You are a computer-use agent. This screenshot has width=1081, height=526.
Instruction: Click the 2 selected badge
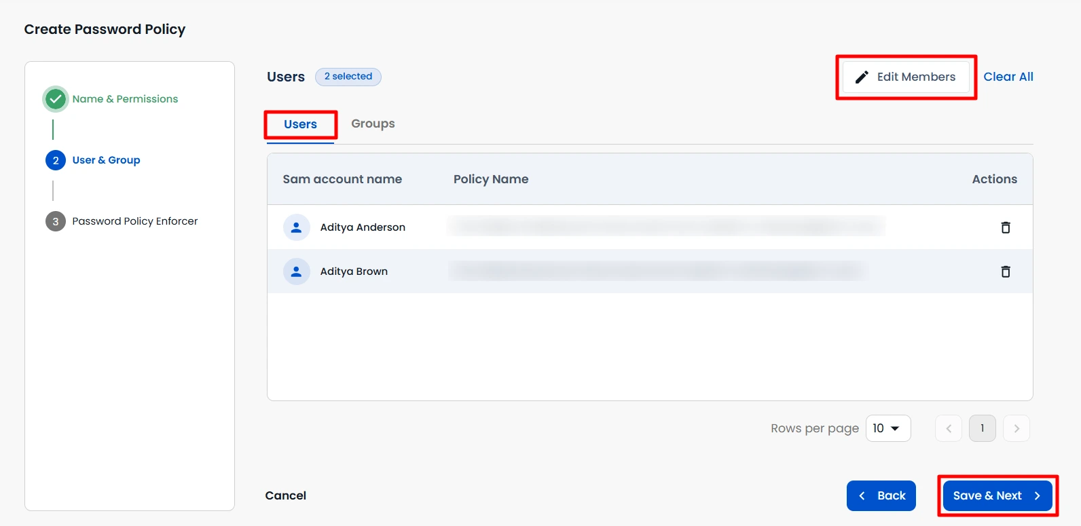click(348, 77)
